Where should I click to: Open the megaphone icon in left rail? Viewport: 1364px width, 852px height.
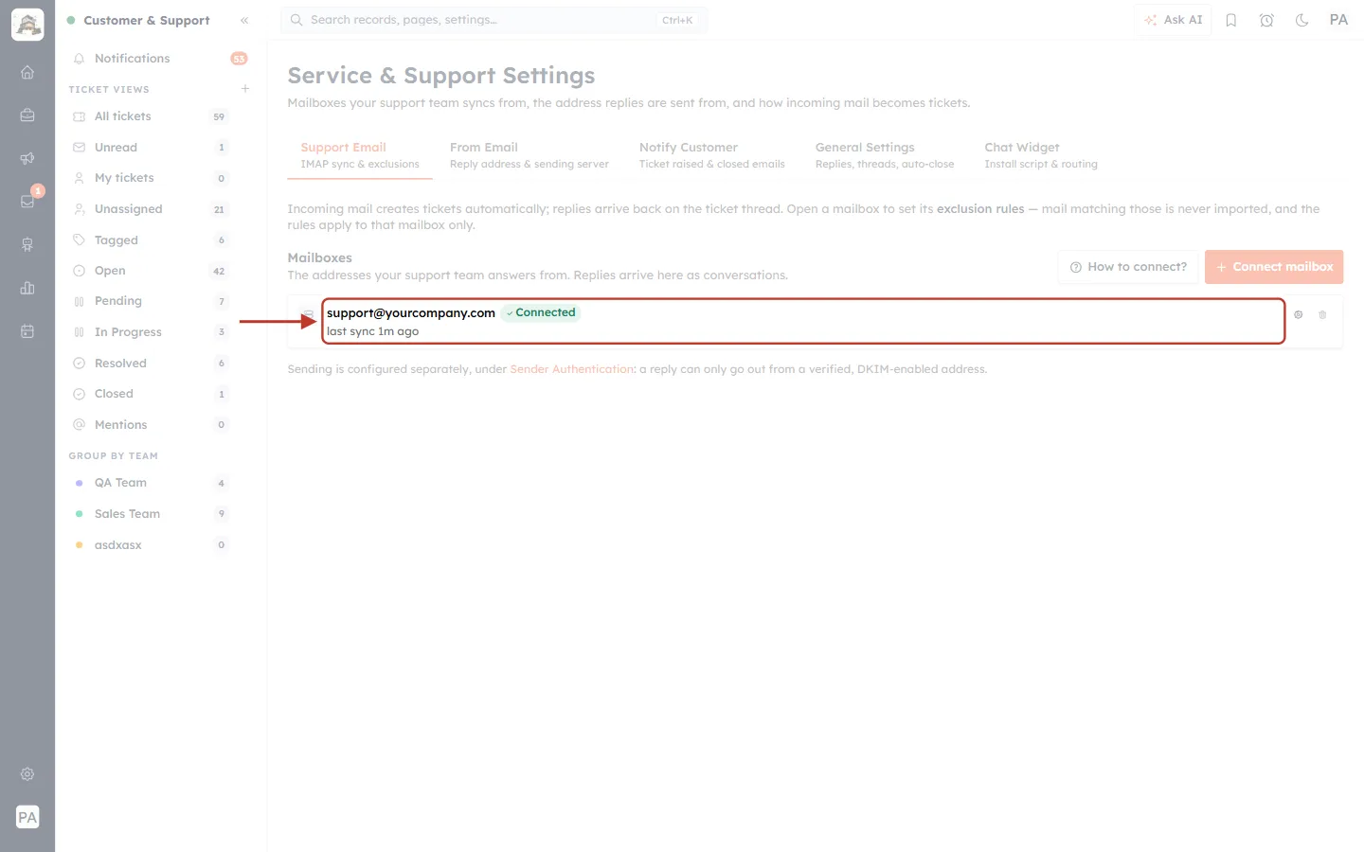tap(27, 158)
